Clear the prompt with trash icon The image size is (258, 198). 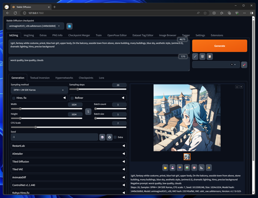click(202, 57)
